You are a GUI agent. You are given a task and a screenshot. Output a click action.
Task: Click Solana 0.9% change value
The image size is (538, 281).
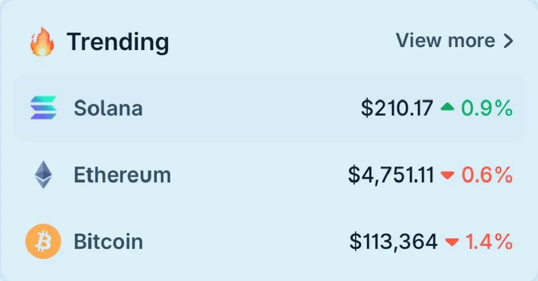486,108
